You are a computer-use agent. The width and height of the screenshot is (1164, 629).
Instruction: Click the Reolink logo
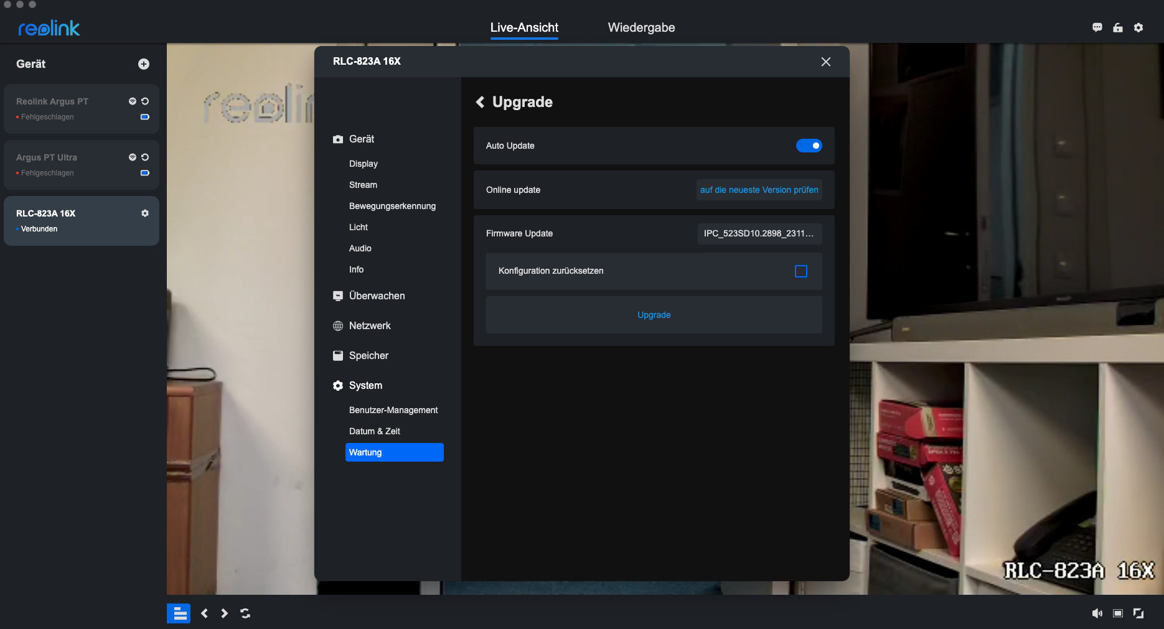[x=49, y=28]
